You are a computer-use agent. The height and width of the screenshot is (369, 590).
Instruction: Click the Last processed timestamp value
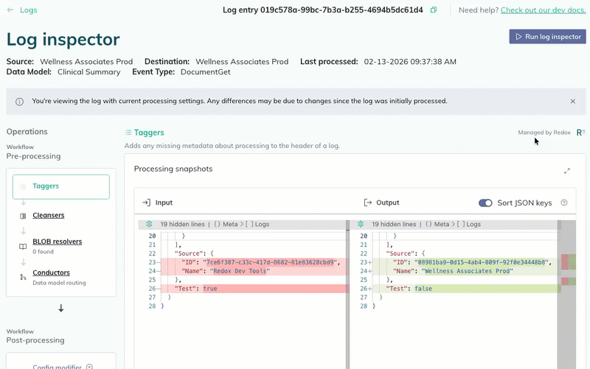click(x=410, y=62)
